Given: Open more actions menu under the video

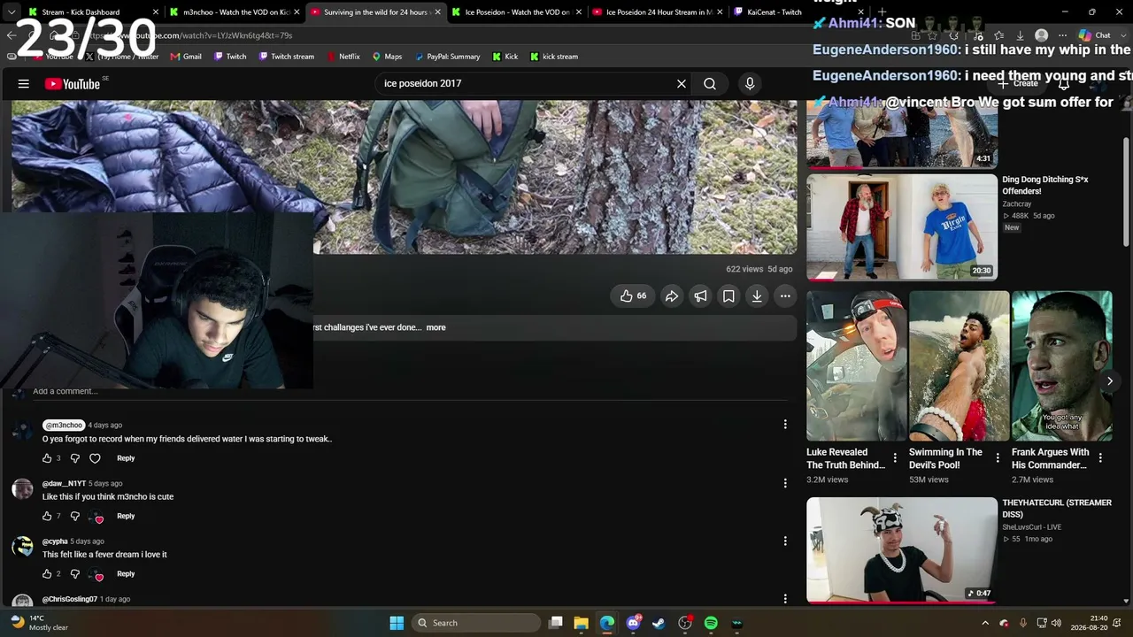Looking at the screenshot, I should (x=785, y=296).
